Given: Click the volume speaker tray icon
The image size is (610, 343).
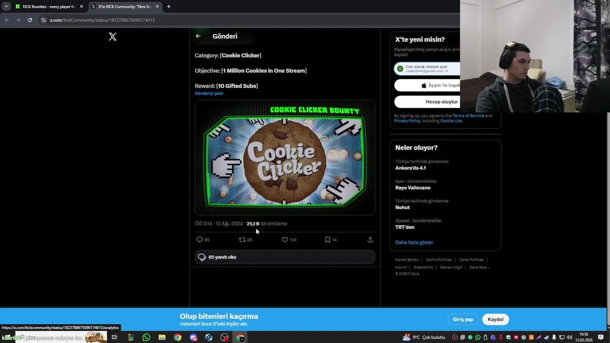Looking at the screenshot, I should click(x=569, y=337).
